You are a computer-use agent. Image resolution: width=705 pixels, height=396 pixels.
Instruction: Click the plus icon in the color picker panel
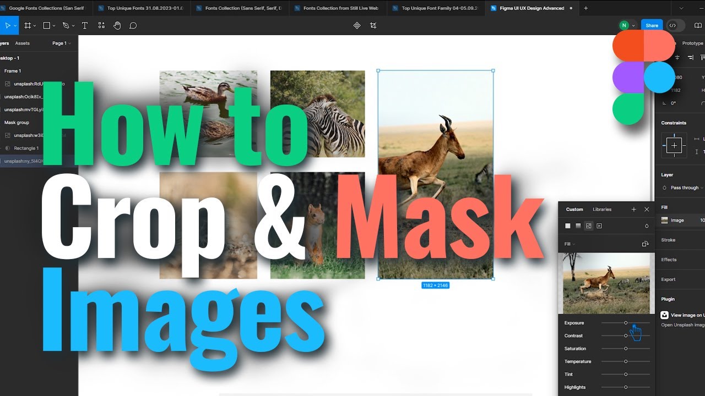coord(634,209)
